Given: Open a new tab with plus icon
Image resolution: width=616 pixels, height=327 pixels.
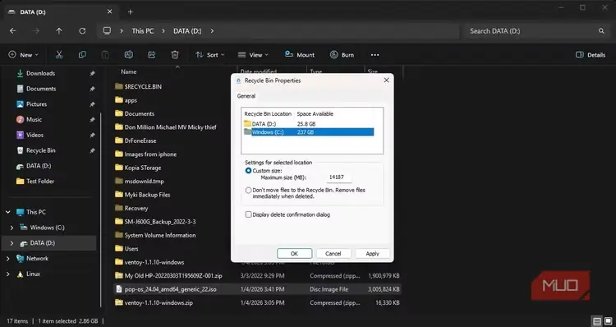Looking at the screenshot, I should [131, 12].
